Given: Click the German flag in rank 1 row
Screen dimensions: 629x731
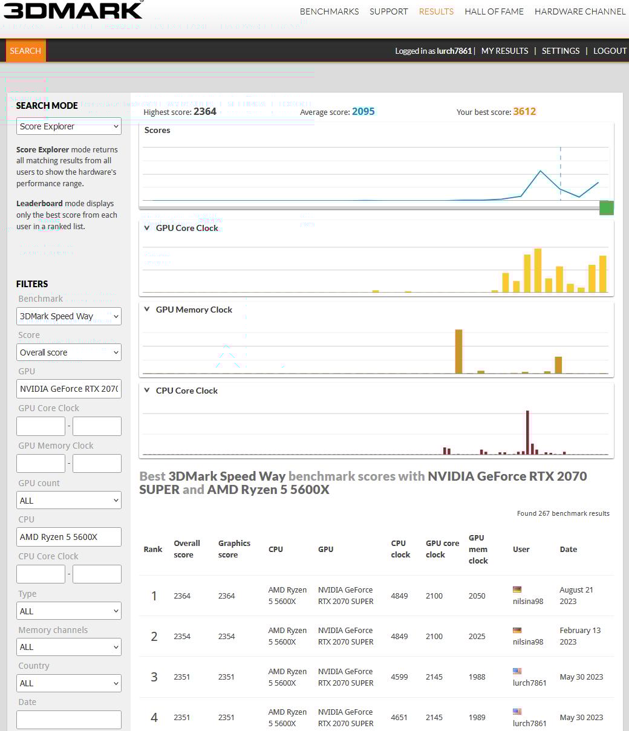Looking at the screenshot, I should [517, 590].
